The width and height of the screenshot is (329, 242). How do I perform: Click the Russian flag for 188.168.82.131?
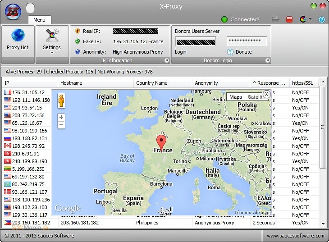click(x=8, y=138)
